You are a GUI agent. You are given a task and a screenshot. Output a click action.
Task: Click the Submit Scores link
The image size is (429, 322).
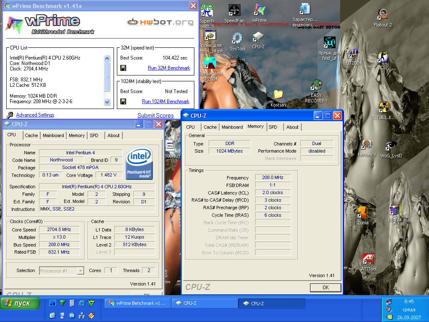pyautogui.click(x=155, y=116)
